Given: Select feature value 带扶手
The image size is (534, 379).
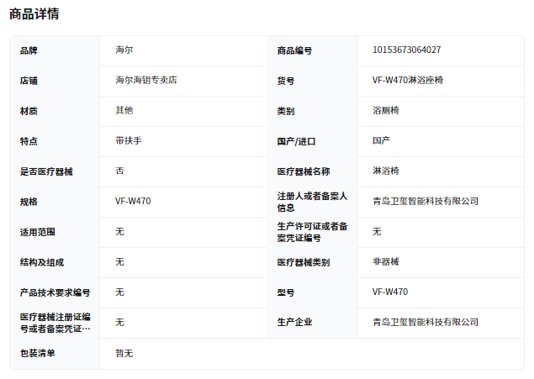Looking at the screenshot, I should [x=129, y=141].
